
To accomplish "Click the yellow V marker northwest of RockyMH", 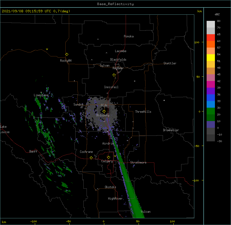I will (47, 49).
